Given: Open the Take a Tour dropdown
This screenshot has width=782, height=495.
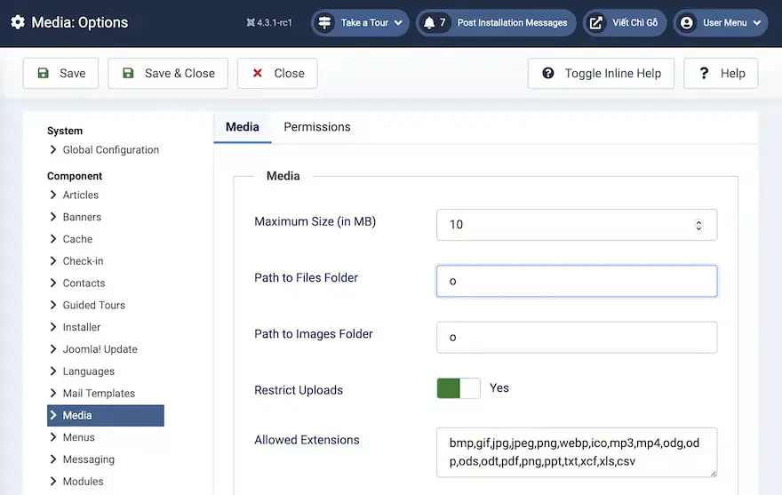Looking at the screenshot, I should click(398, 23).
